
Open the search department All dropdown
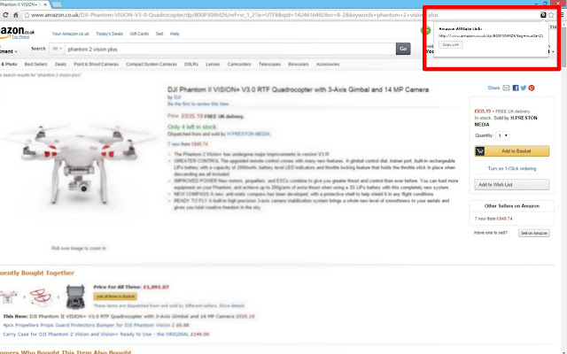point(57,49)
